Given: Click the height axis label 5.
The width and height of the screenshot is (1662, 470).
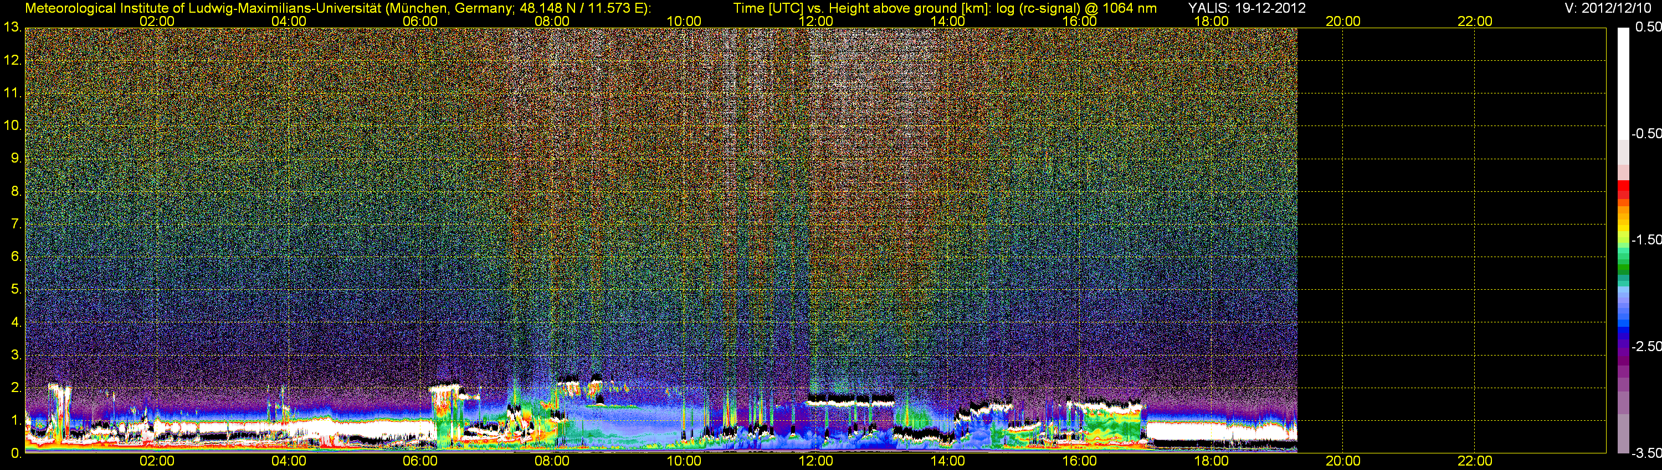Looking at the screenshot, I should pyautogui.click(x=16, y=289).
